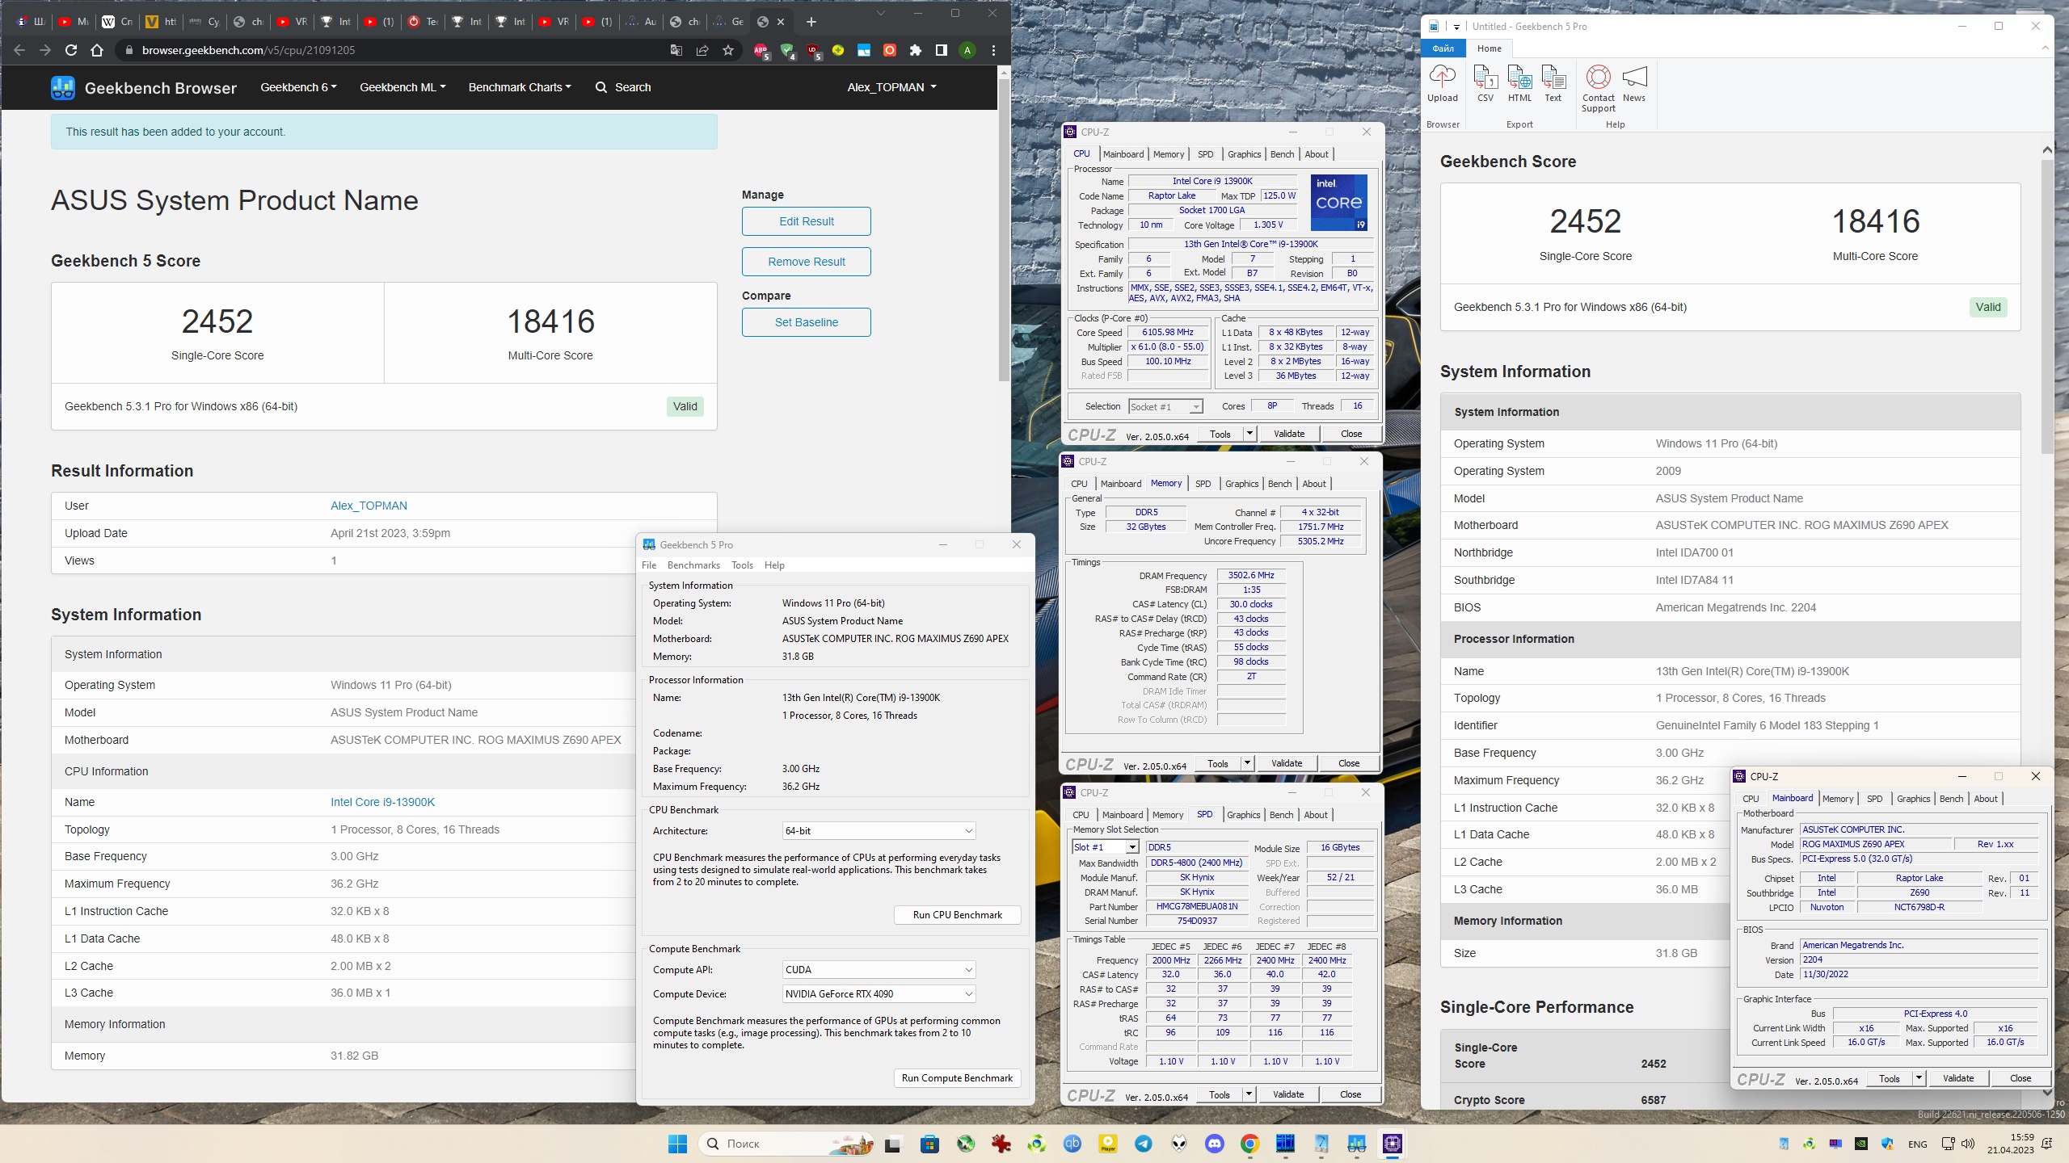Go back with the browser back arrow
The height and width of the screenshot is (1163, 2069).
point(20,50)
